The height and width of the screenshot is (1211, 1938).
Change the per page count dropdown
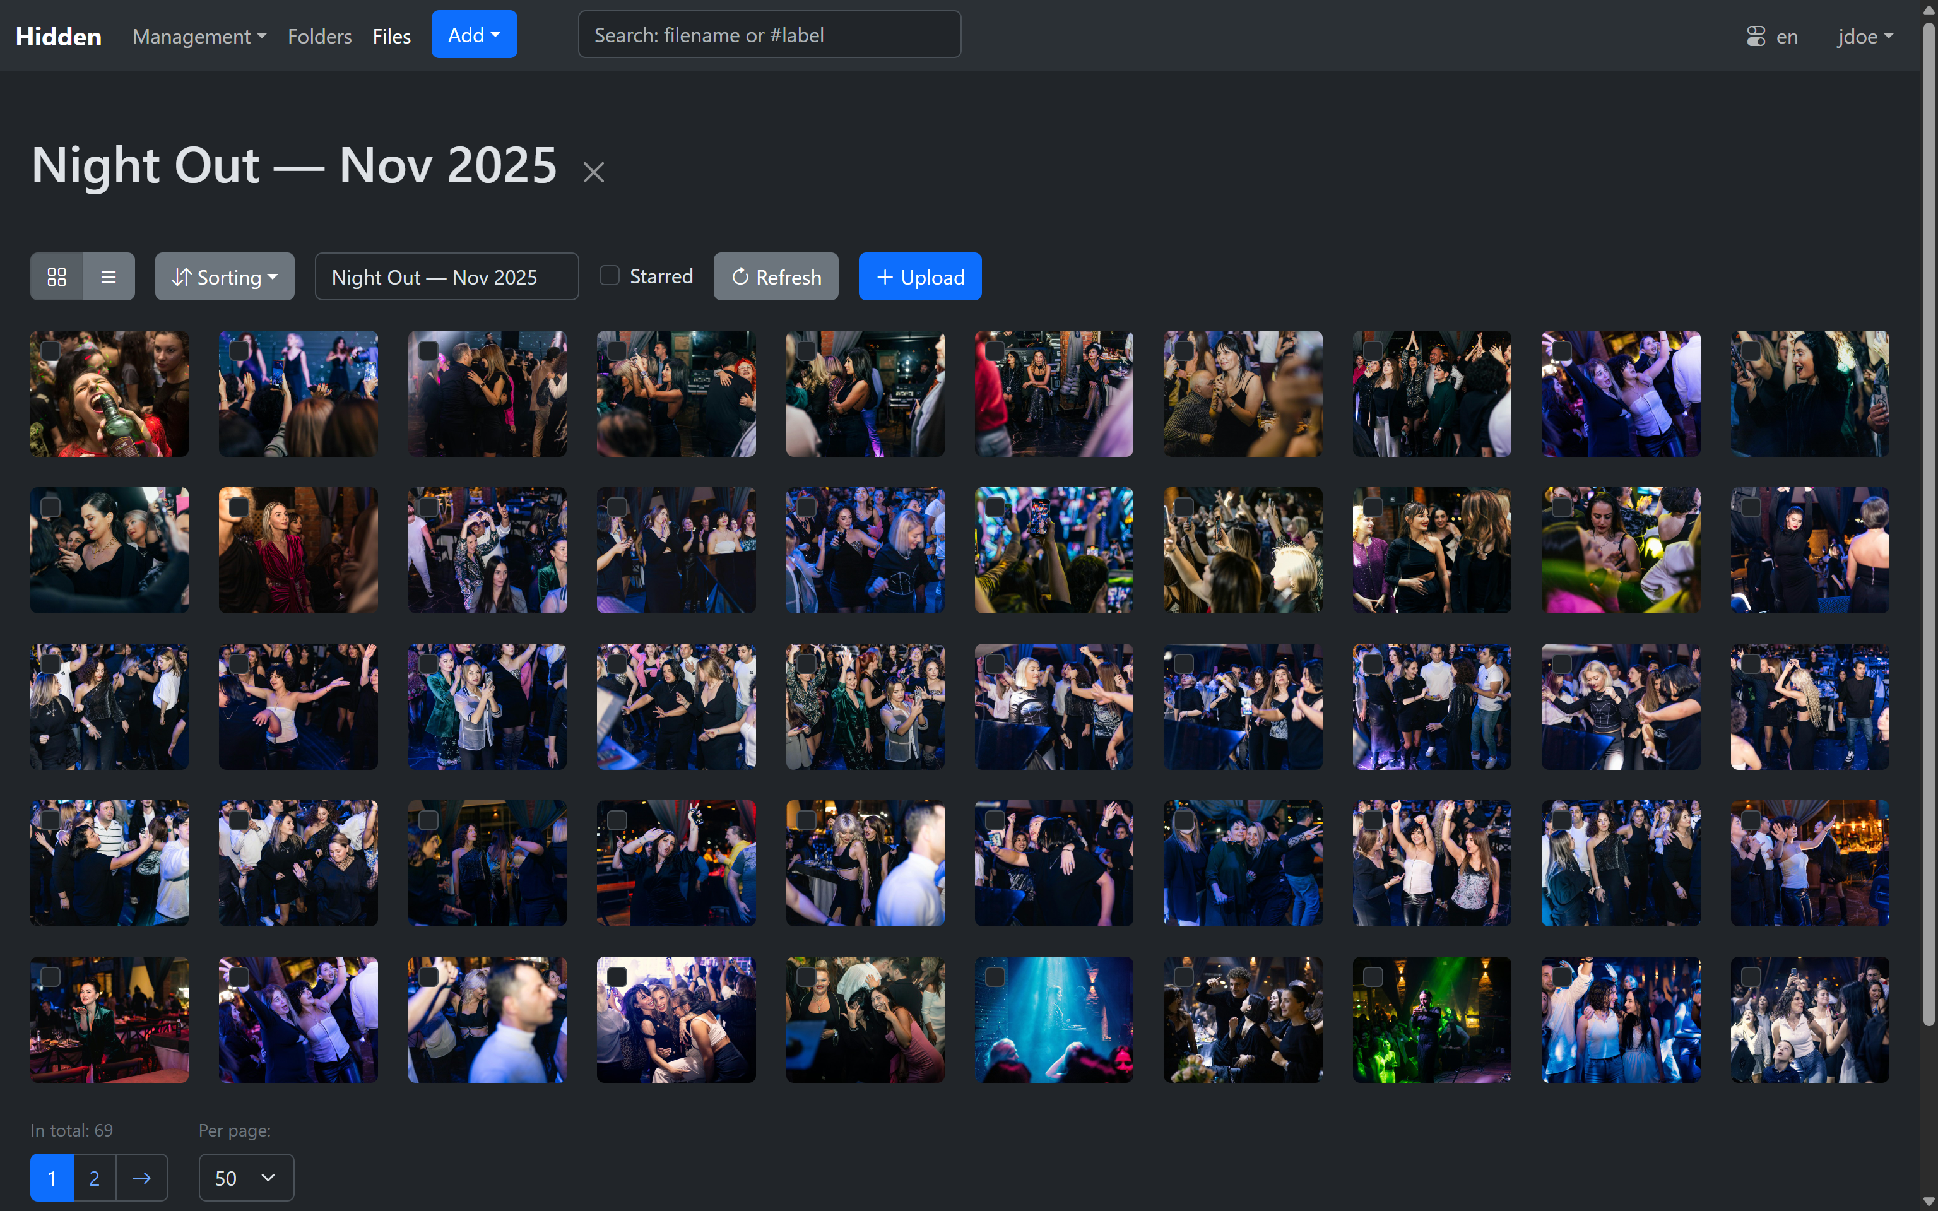pos(246,1178)
